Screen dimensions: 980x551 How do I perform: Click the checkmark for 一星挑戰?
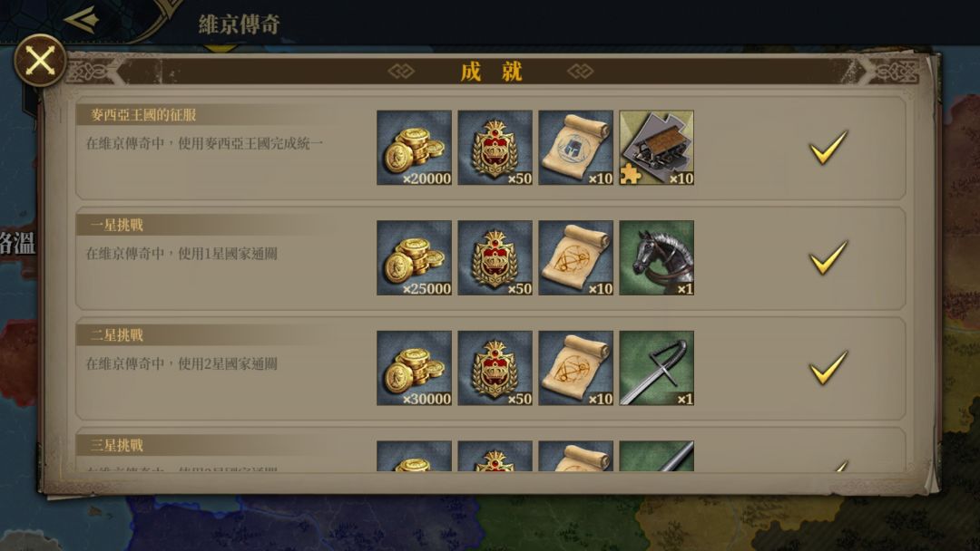(828, 257)
